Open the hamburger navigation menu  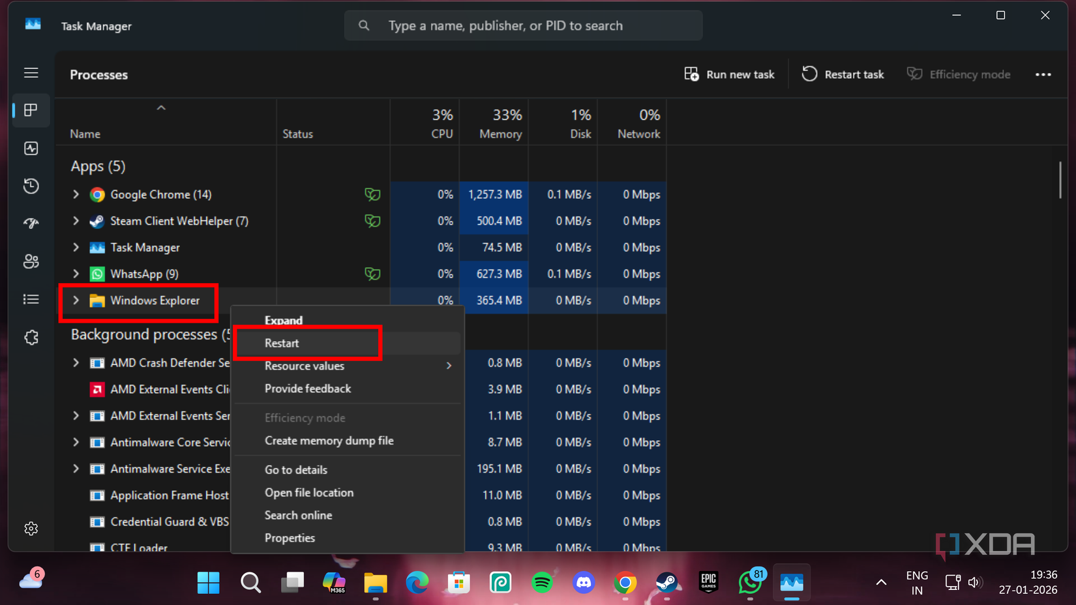pos(31,73)
